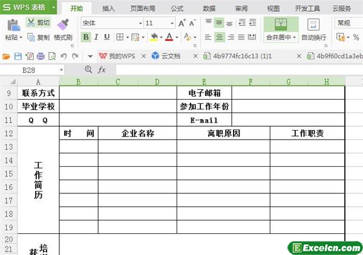Screen dimensions: 363x255
Task: Click Merge and Center 合并居中 button
Action: click(x=281, y=30)
